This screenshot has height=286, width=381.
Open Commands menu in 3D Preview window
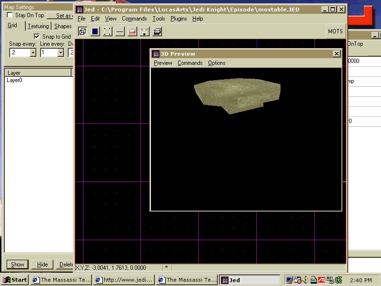pos(190,63)
